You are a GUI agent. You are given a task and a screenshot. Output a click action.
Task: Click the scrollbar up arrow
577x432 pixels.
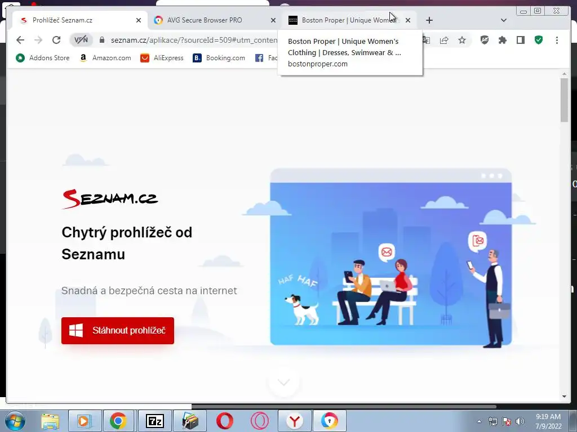pos(565,74)
